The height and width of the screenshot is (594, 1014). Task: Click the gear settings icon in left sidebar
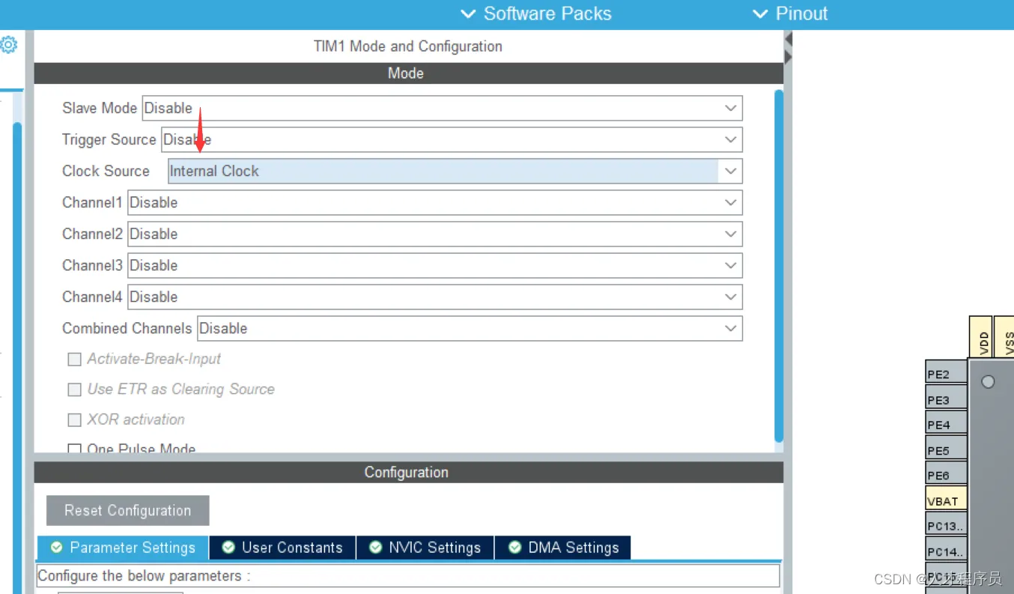(7, 45)
